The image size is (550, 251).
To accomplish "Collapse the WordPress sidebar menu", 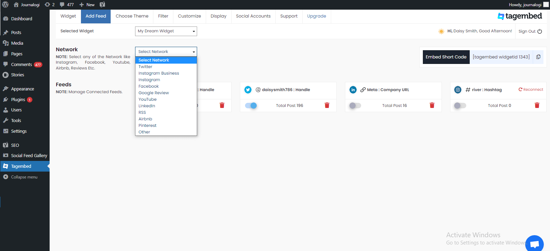I will click(x=20, y=177).
